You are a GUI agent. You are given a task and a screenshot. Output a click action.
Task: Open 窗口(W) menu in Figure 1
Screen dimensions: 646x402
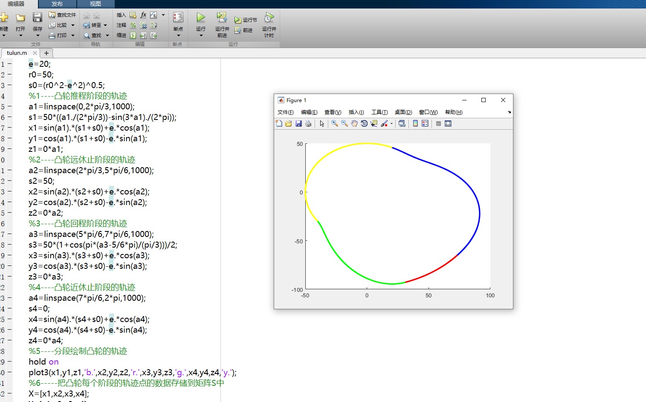coord(428,112)
